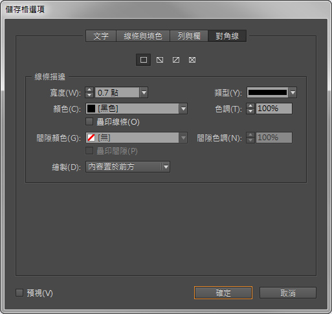Click the 線條描邊 group label
Image resolution: width=332 pixels, height=314 pixels.
pos(50,77)
